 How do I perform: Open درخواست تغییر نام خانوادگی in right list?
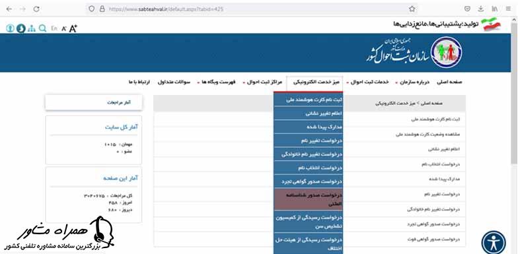click(x=433, y=209)
